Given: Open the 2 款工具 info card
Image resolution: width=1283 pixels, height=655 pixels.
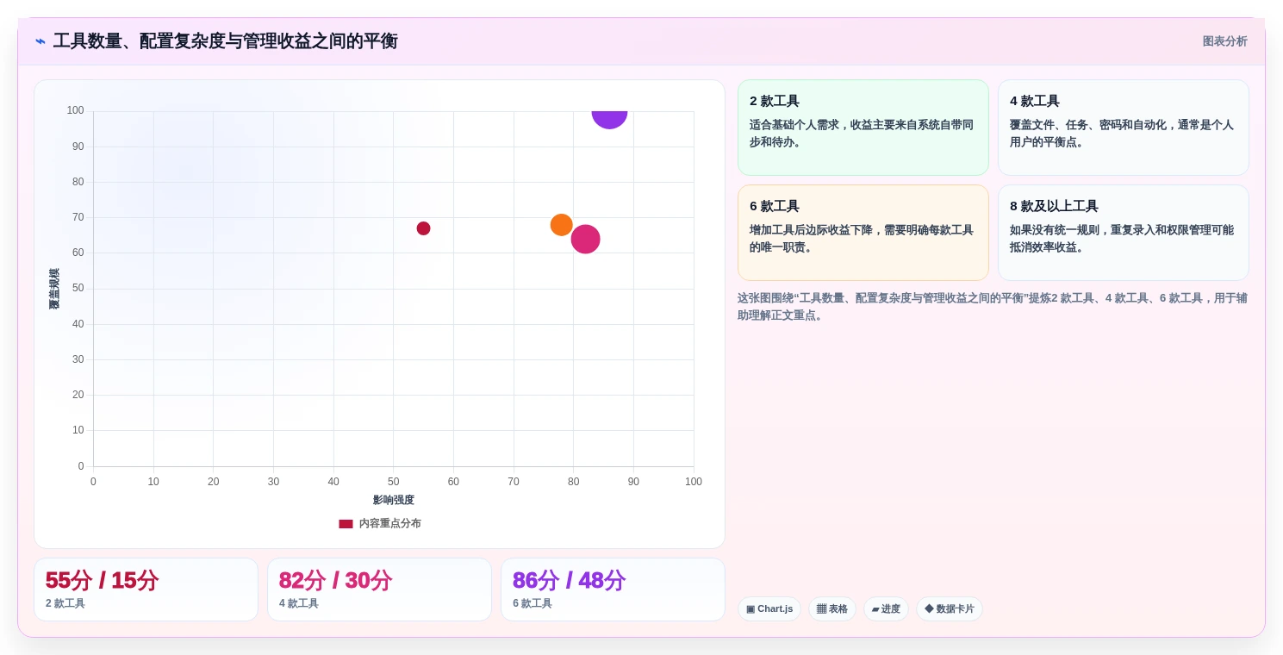Looking at the screenshot, I should pyautogui.click(x=863, y=128).
